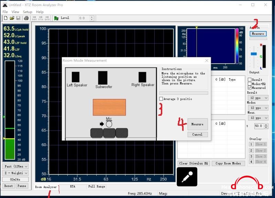275x198 pixels.
Task: Click Cancel in the Room Mode dialog
Action: pos(197,134)
